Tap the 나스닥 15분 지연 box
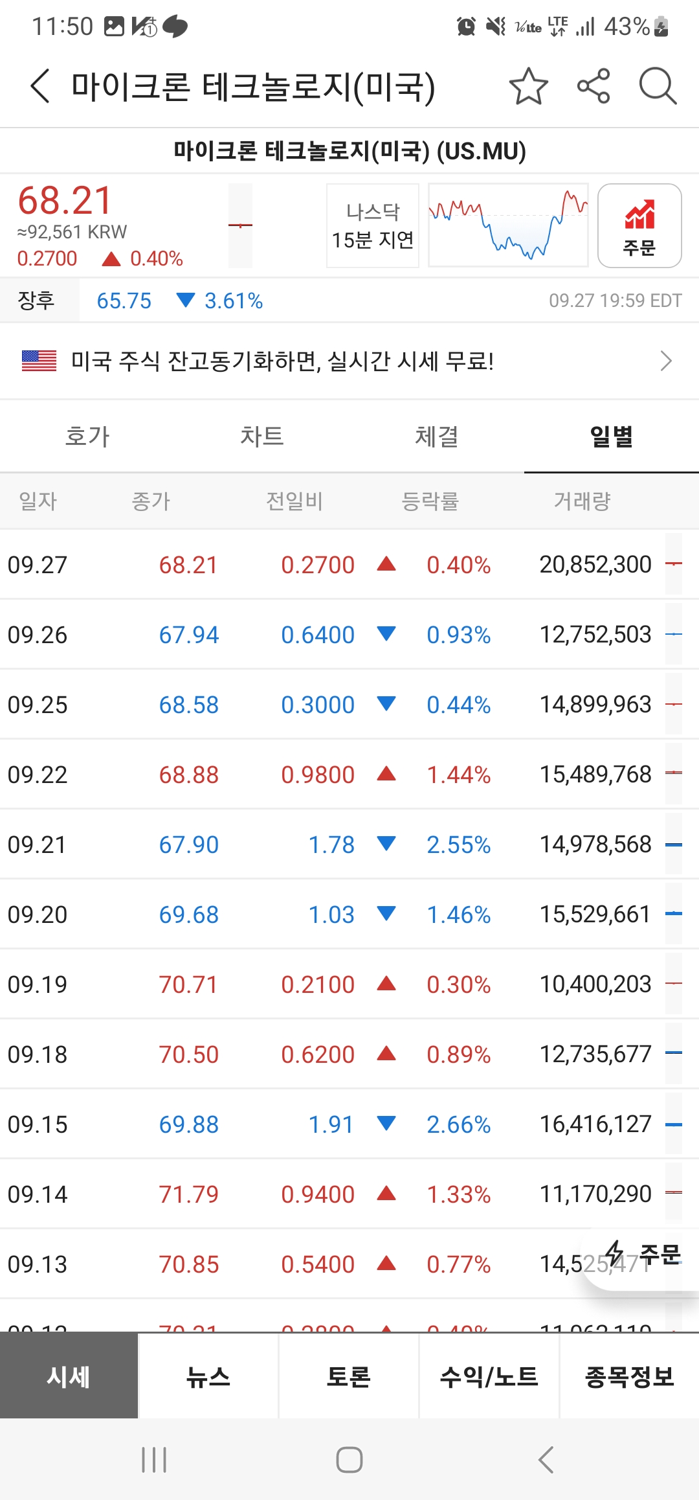The image size is (699, 1500). point(373,225)
